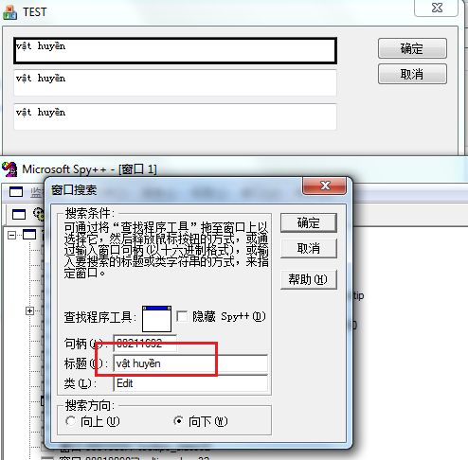Viewport: 468px width, 460px height.
Task: Click the 句柄 handle input field
Action: [145, 343]
